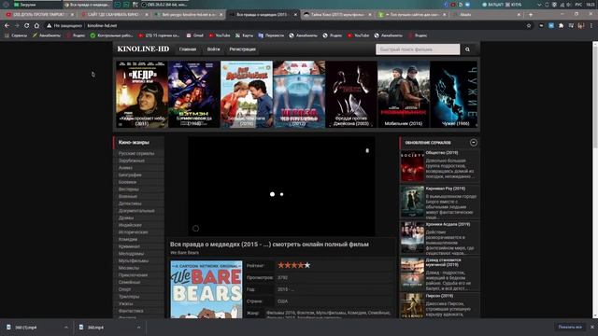Click the site security warning icon in address bar
598x336 pixels.
(49, 25)
